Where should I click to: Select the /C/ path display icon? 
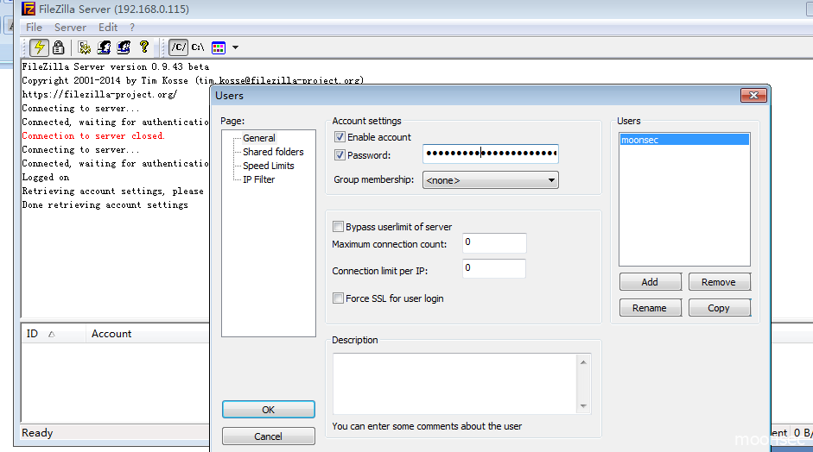(x=178, y=47)
